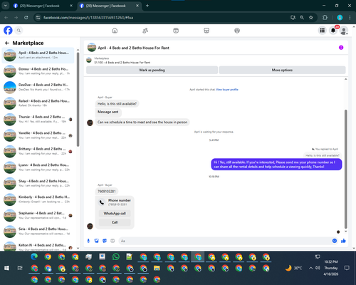Viewport: 356px width, 285px height.
Task: Click the listing thumbnail in the chat header
Action: coord(92,48)
